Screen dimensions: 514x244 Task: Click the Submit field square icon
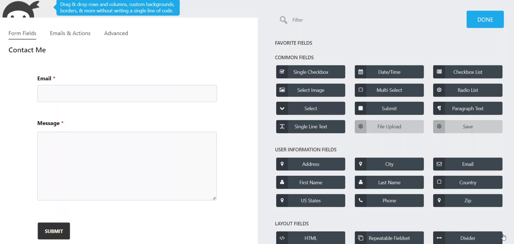[x=361, y=108]
